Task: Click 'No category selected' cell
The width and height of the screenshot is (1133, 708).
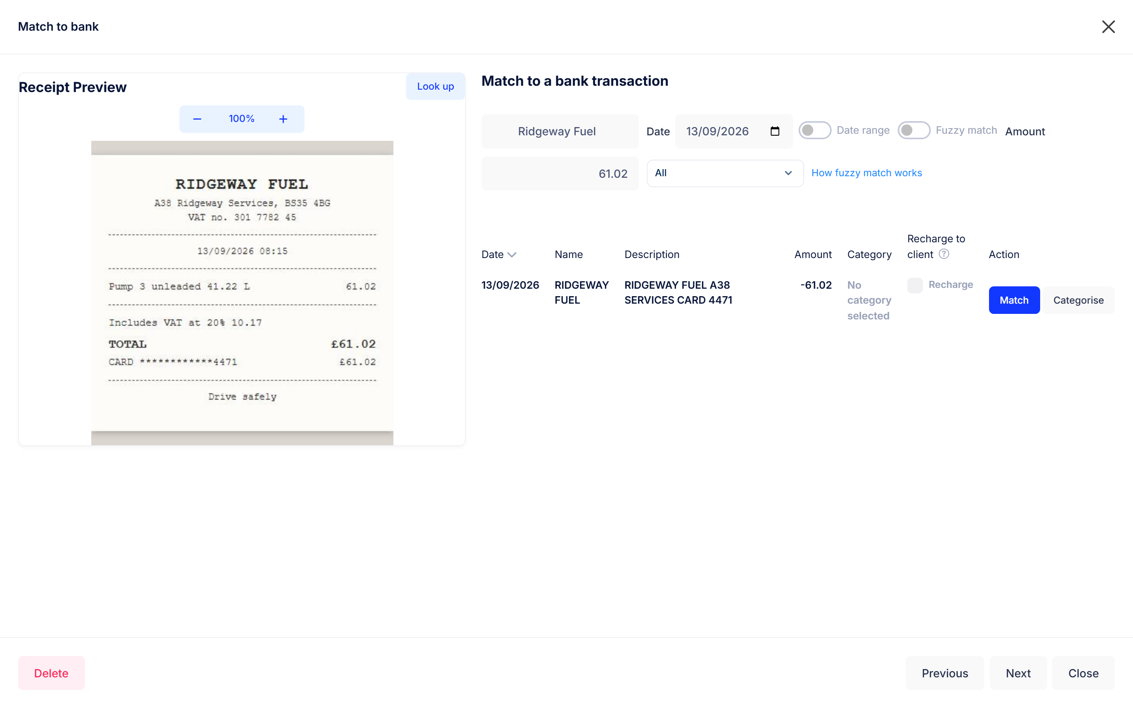Action: pyautogui.click(x=869, y=300)
